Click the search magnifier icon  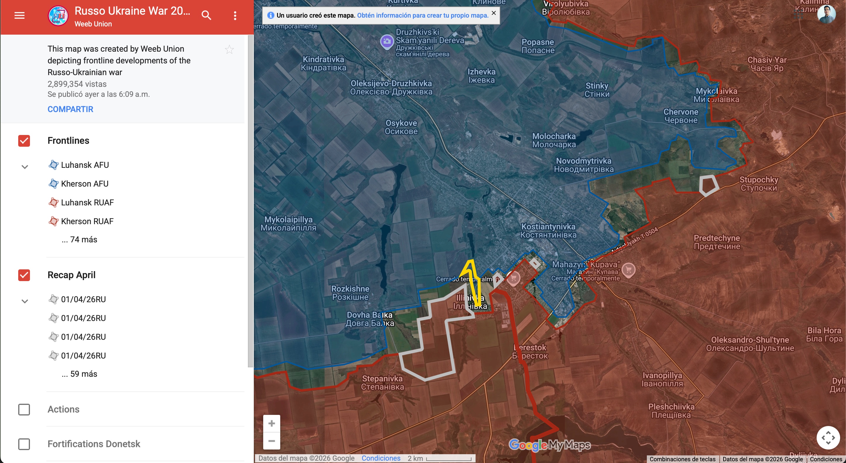206,15
